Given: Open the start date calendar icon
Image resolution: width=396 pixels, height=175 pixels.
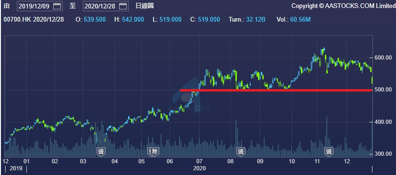Looking at the screenshot, I should [x=57, y=6].
